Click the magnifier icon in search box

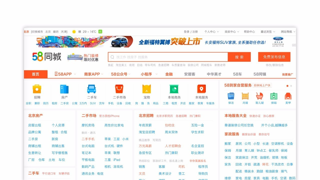point(112,57)
